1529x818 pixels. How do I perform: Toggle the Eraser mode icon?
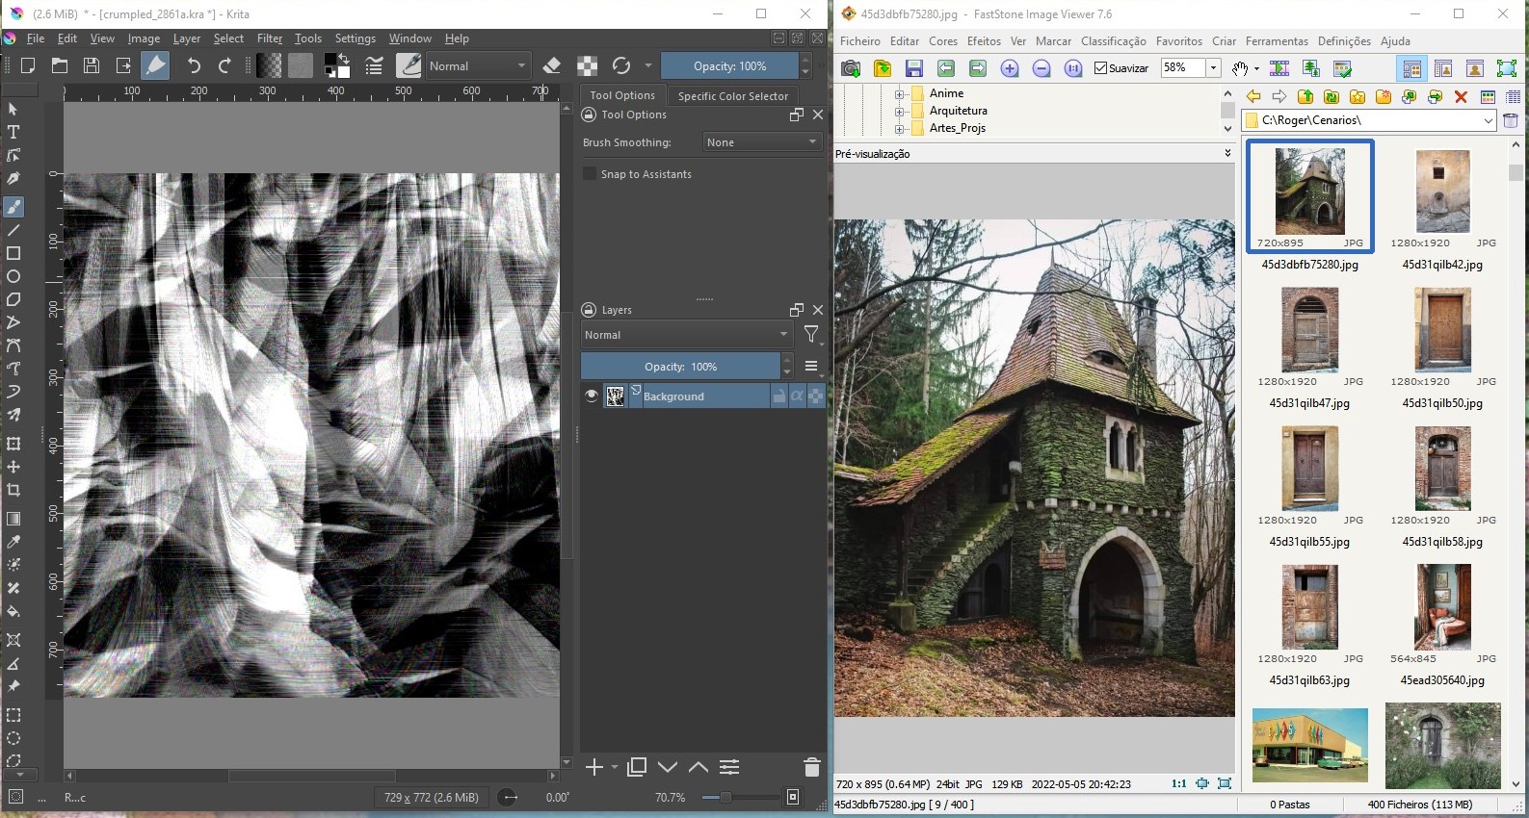coord(552,65)
